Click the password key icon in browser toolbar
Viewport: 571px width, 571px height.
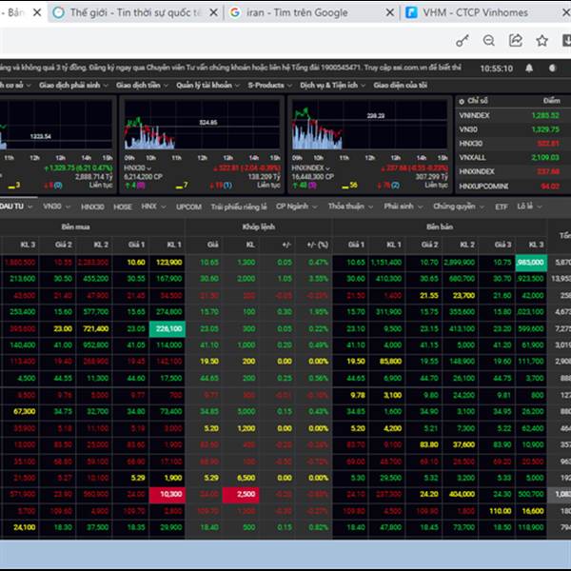tap(463, 41)
